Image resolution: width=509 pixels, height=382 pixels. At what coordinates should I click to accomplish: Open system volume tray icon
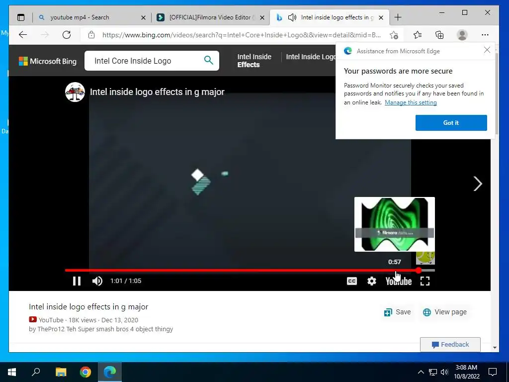[444, 372]
